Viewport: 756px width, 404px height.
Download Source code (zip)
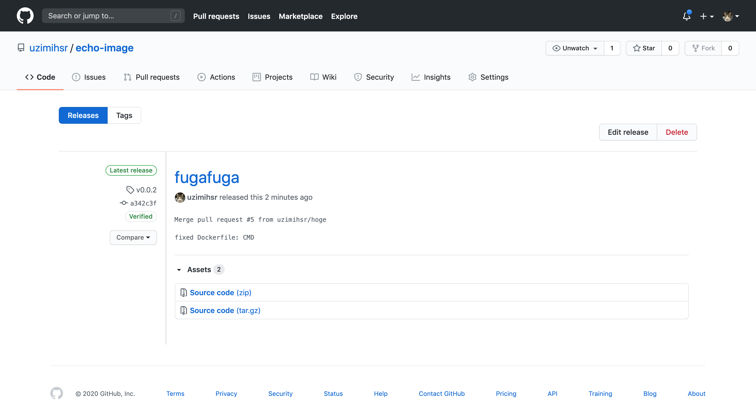(221, 293)
